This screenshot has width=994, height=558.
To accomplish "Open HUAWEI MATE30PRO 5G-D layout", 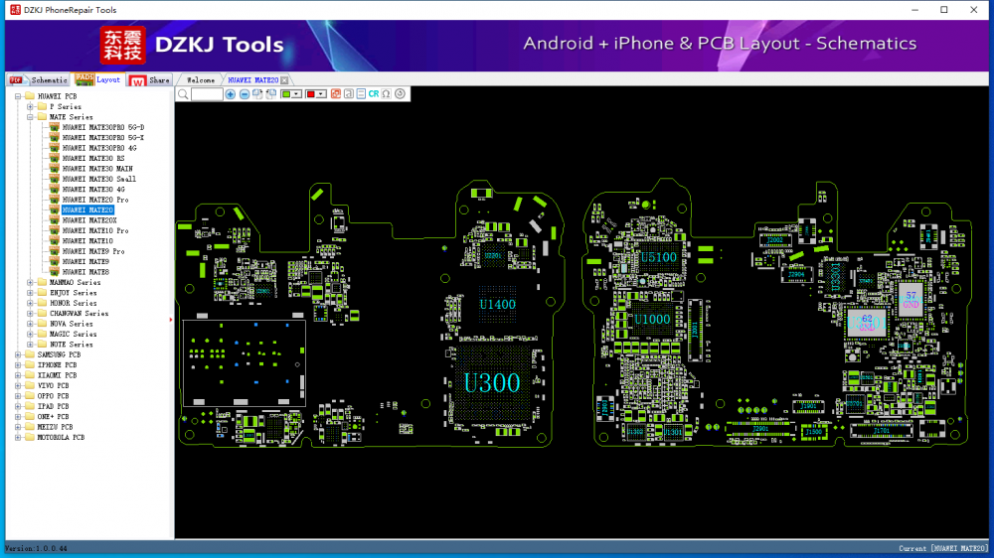I will tap(103, 127).
